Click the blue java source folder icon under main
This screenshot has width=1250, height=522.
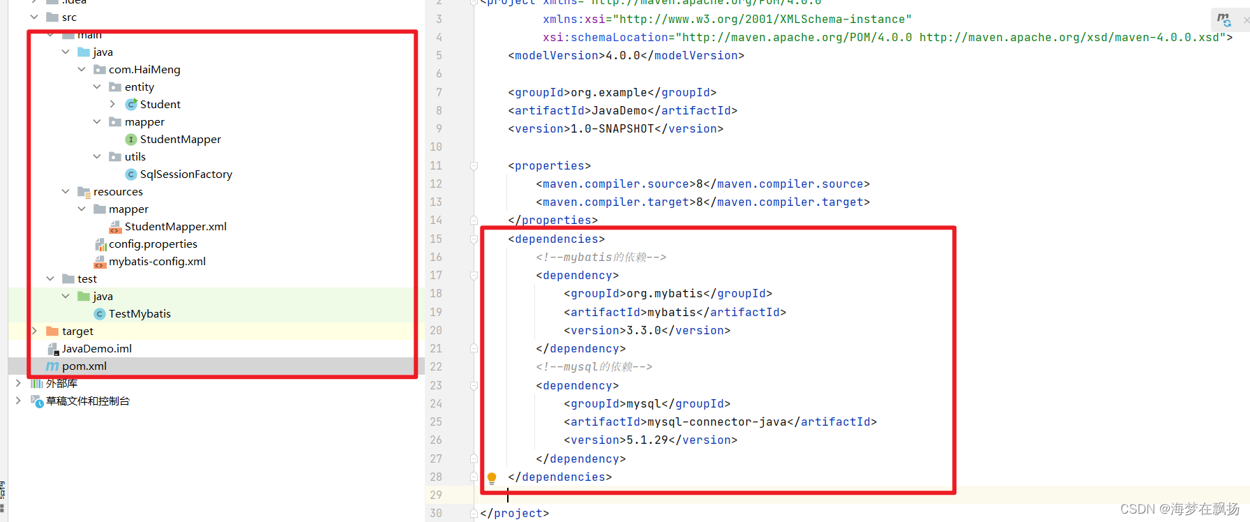click(84, 52)
